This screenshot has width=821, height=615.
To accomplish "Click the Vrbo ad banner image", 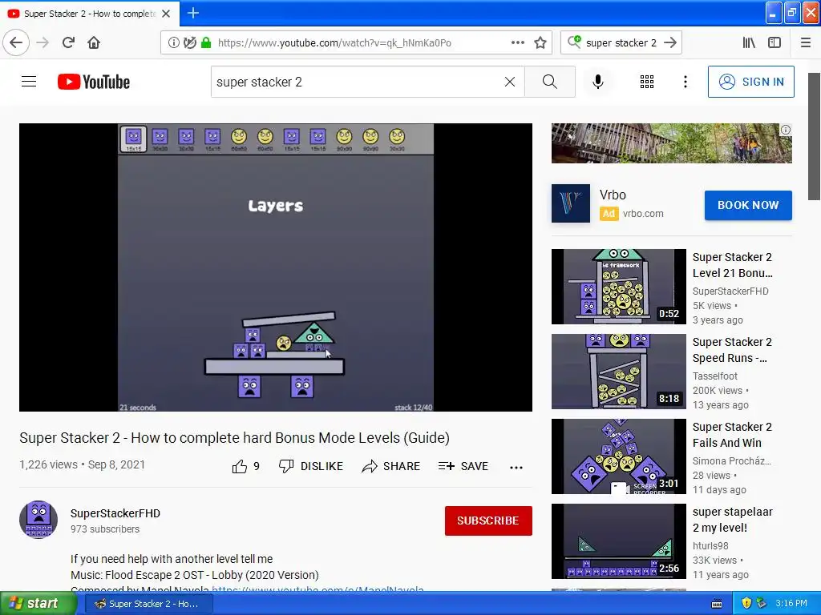I will click(x=671, y=143).
